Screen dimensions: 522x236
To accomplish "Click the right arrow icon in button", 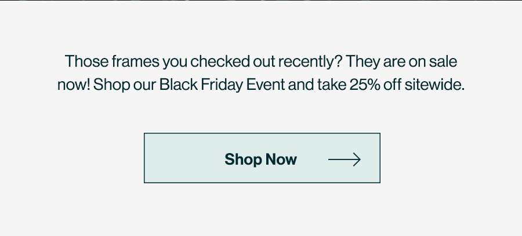I will pos(344,159).
